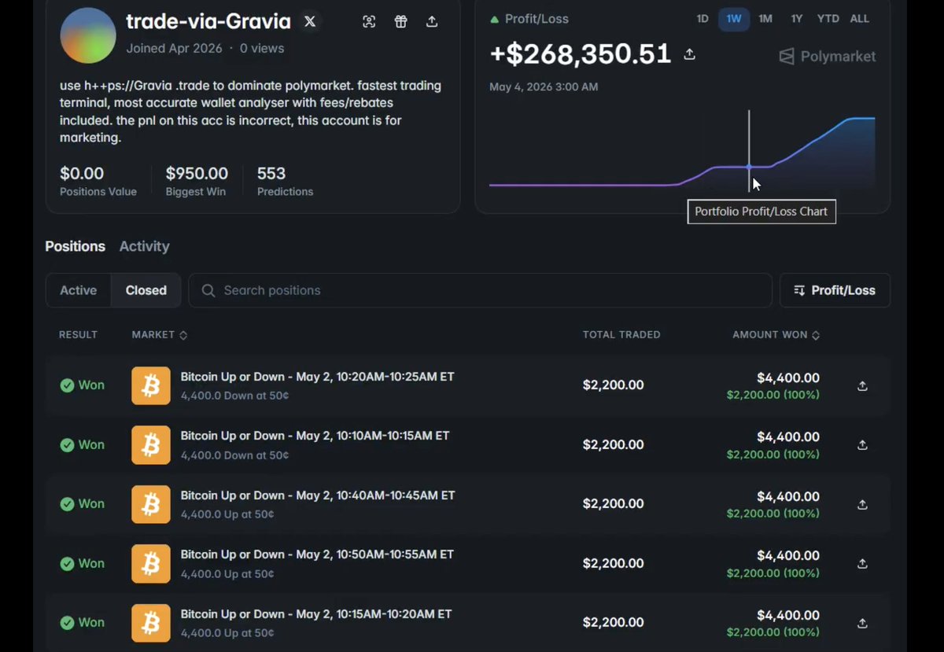Click the trade-via-Gravia profile name
This screenshot has height=652, width=944.
(x=208, y=22)
